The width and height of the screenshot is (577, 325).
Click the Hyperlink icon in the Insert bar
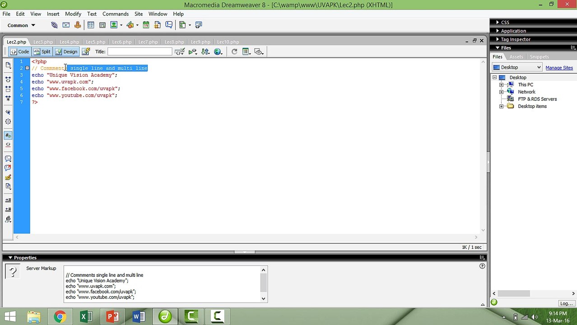coord(54,25)
